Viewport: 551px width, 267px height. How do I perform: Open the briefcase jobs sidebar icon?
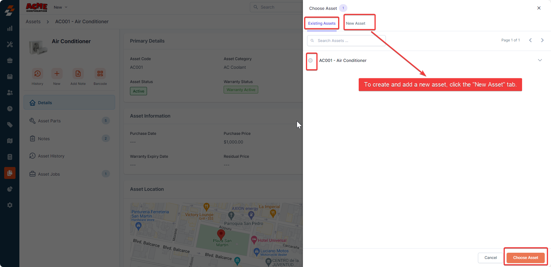click(x=10, y=60)
